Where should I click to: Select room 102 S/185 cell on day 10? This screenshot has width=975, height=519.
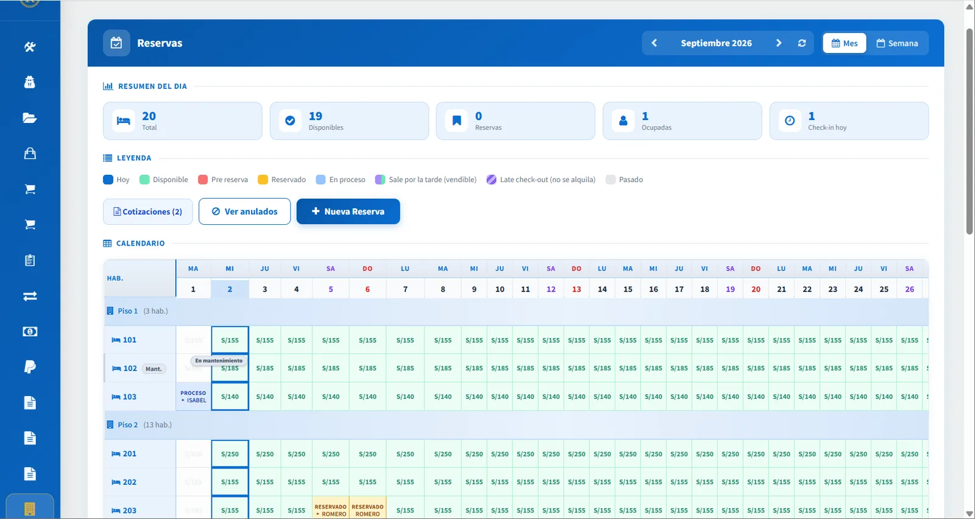(500, 369)
